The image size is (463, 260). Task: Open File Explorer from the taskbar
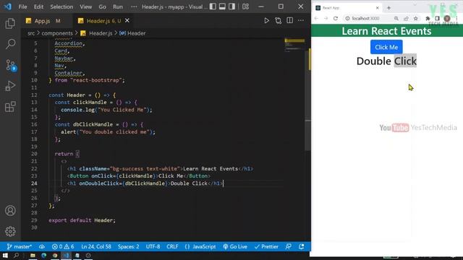33,255
